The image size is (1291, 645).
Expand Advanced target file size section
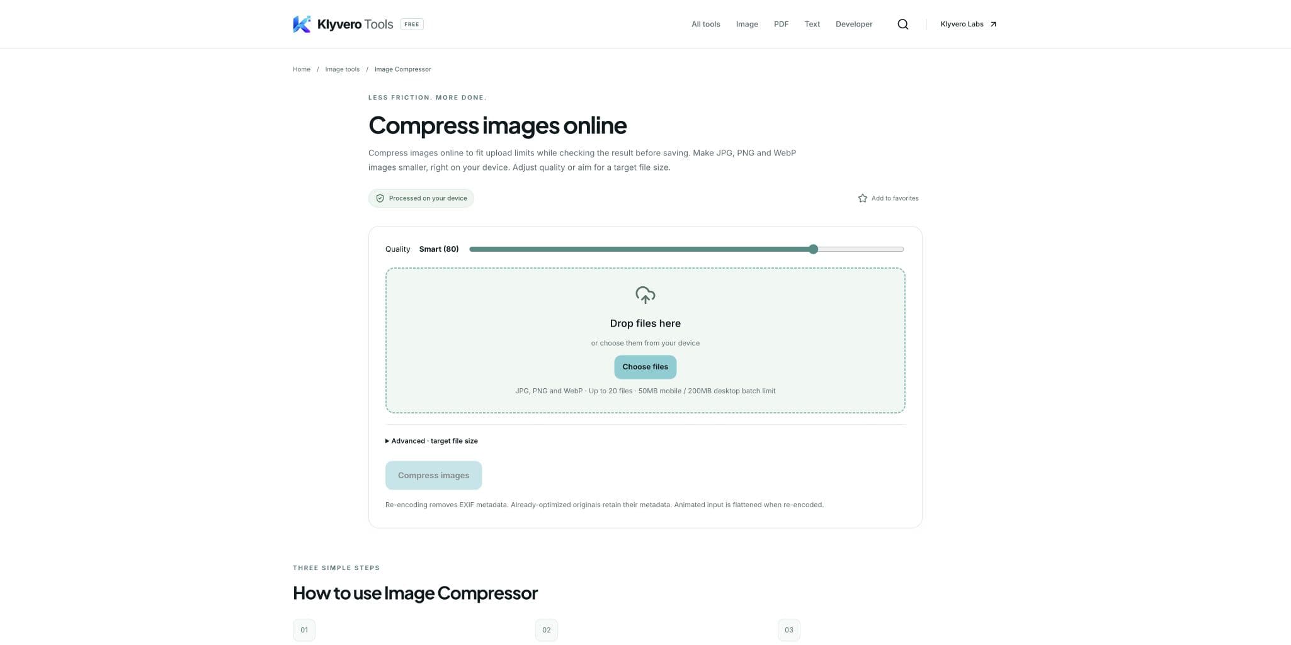(x=431, y=441)
